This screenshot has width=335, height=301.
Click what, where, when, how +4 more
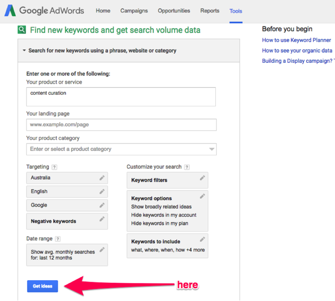coord(168,250)
